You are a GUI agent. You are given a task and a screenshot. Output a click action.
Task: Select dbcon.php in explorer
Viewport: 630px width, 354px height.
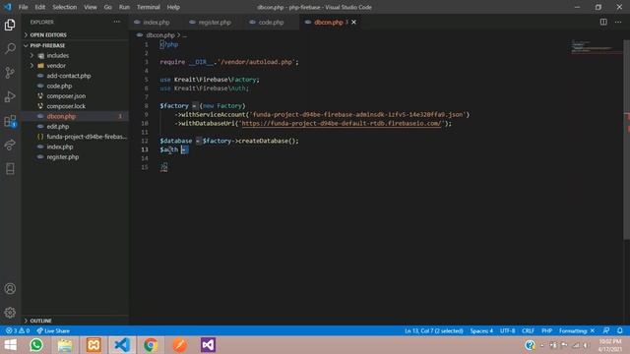[x=76, y=116]
